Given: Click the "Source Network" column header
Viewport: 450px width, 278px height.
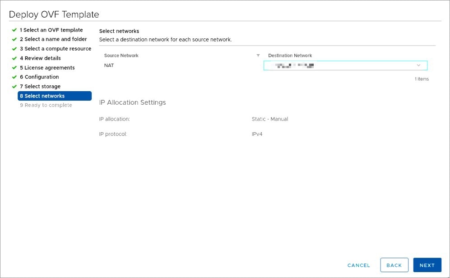Looking at the screenshot, I should (121, 55).
